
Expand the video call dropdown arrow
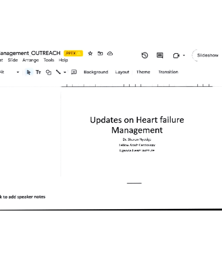[184, 56]
